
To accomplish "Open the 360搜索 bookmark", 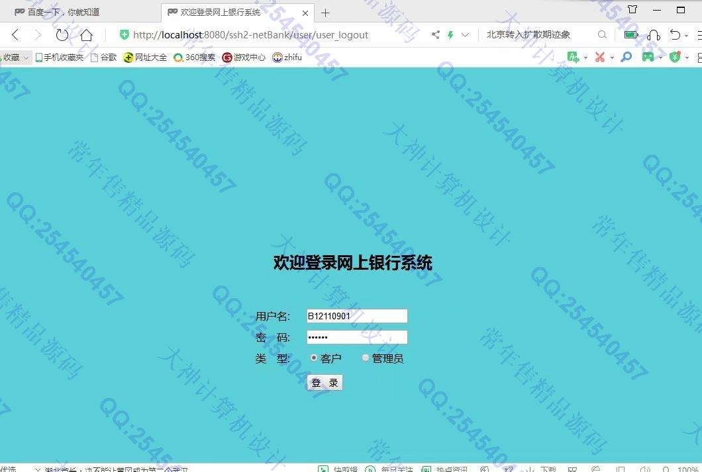I will (x=195, y=58).
